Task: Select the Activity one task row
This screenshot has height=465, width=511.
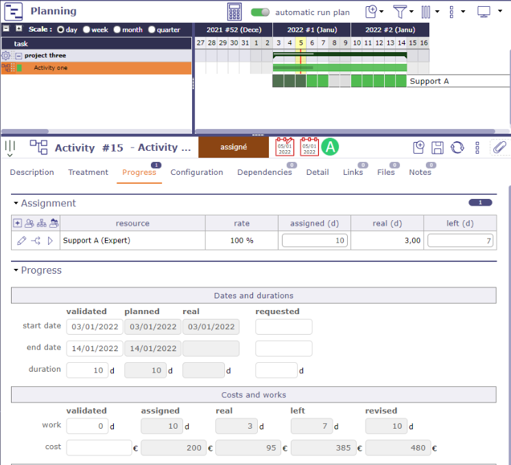Action: pyautogui.click(x=96, y=68)
